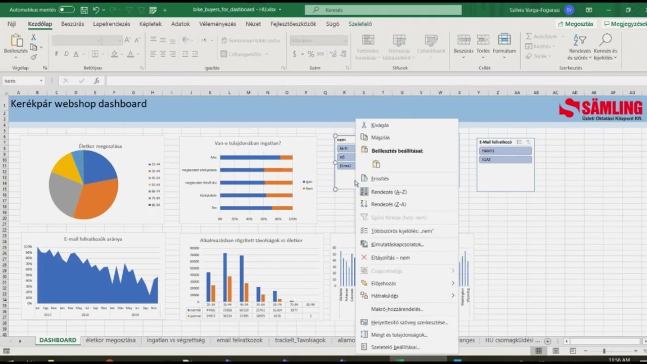647x364 pixels.
Task: Expand the Hátraküldés submenu
Action: [x=407, y=296]
